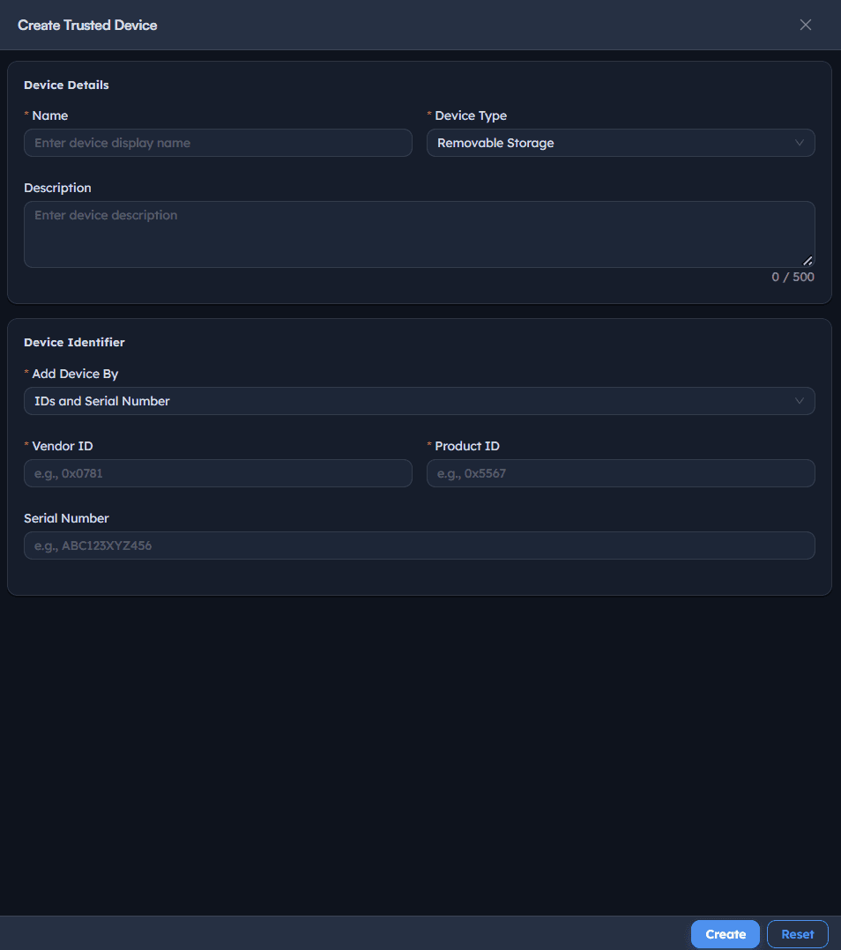
Task: Close the Create Trusted Device dialog
Action: pos(805,25)
